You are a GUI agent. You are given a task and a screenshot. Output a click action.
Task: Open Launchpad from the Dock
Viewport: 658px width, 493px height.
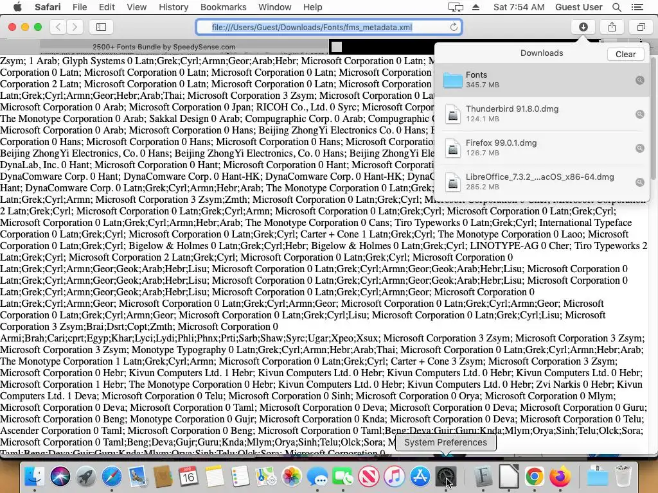click(86, 477)
